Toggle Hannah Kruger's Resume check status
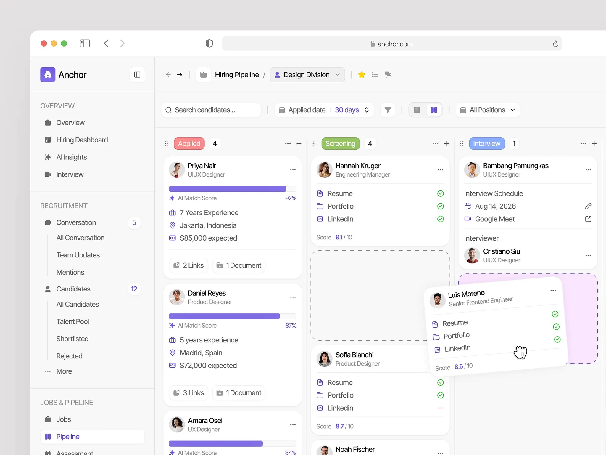Screen dimensions: 606x455 [x=441, y=193]
